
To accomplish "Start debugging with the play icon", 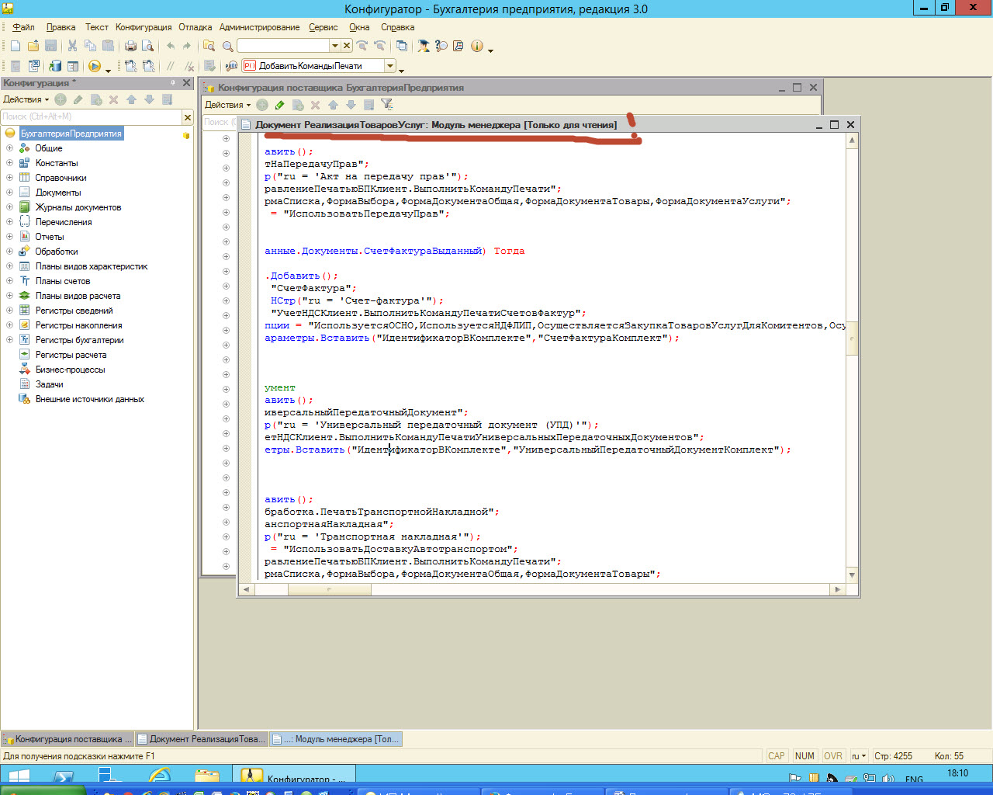I will [95, 67].
